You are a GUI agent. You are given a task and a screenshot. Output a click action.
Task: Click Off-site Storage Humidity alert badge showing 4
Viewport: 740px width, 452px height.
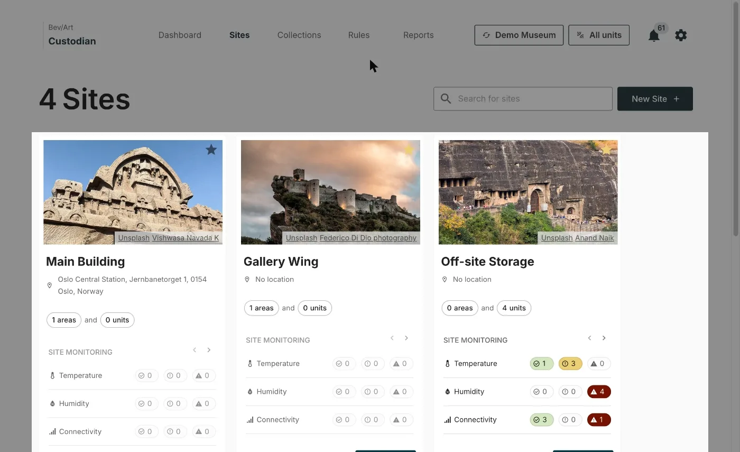tap(599, 392)
